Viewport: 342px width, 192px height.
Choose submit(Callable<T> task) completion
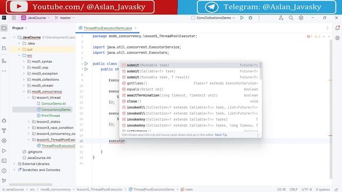190,71
